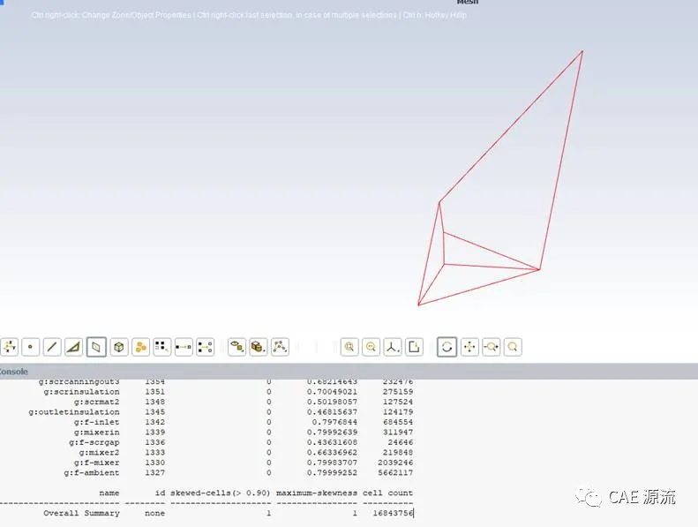Click skewness value 0.7976844
Image resolution: width=698 pixels, height=527 pixels.
[334, 422]
